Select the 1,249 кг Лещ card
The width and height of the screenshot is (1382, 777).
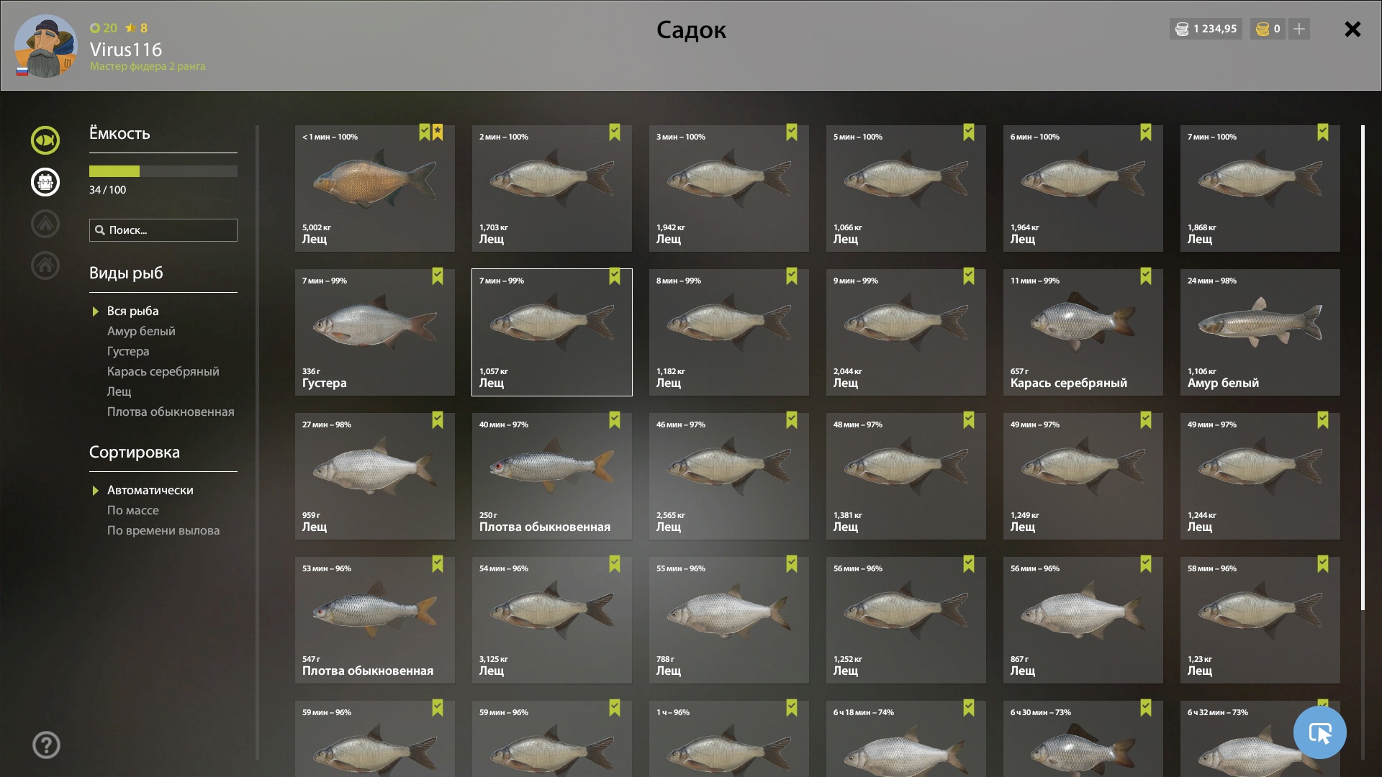[1083, 476]
